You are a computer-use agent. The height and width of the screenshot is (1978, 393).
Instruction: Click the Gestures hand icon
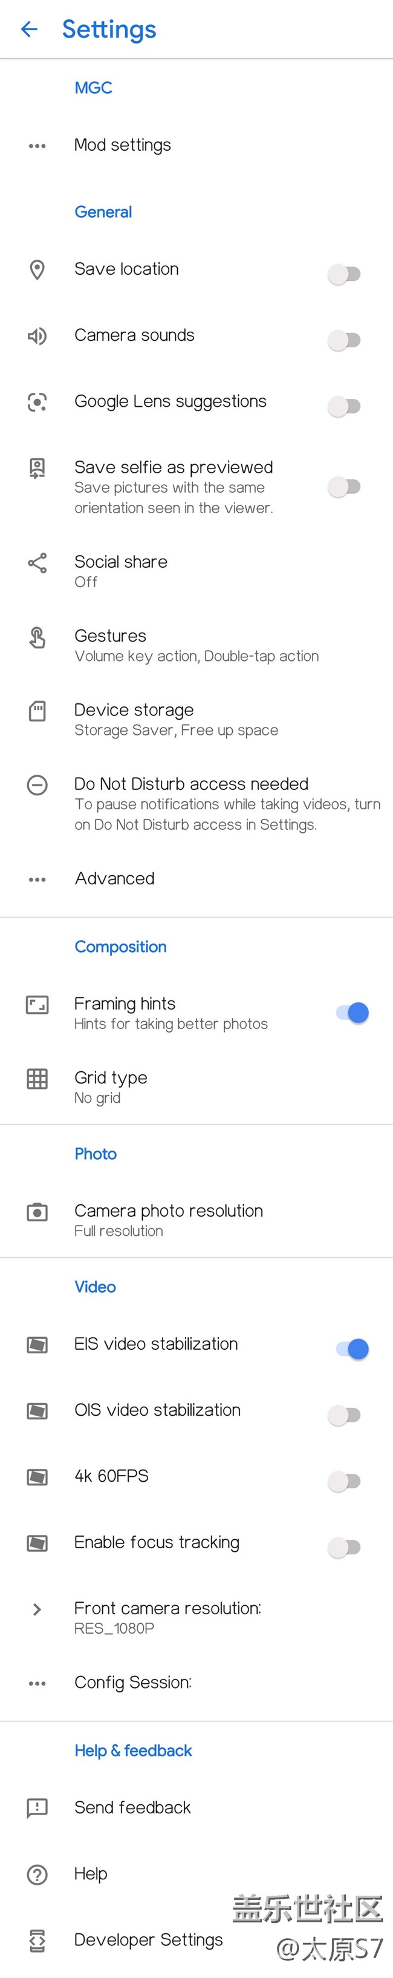tap(37, 637)
